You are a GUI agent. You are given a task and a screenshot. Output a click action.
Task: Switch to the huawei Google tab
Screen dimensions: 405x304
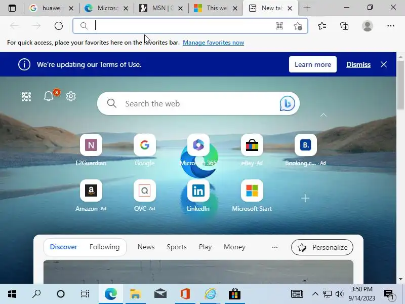tap(51, 8)
